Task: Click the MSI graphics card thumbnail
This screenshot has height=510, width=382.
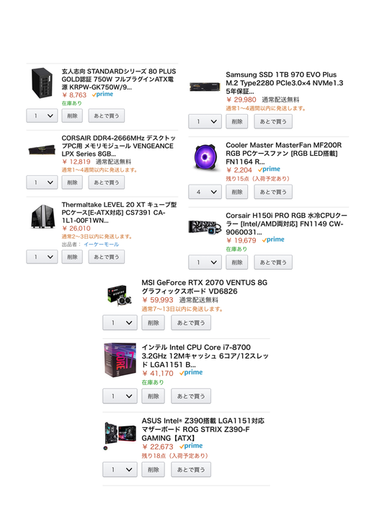Action: click(120, 295)
